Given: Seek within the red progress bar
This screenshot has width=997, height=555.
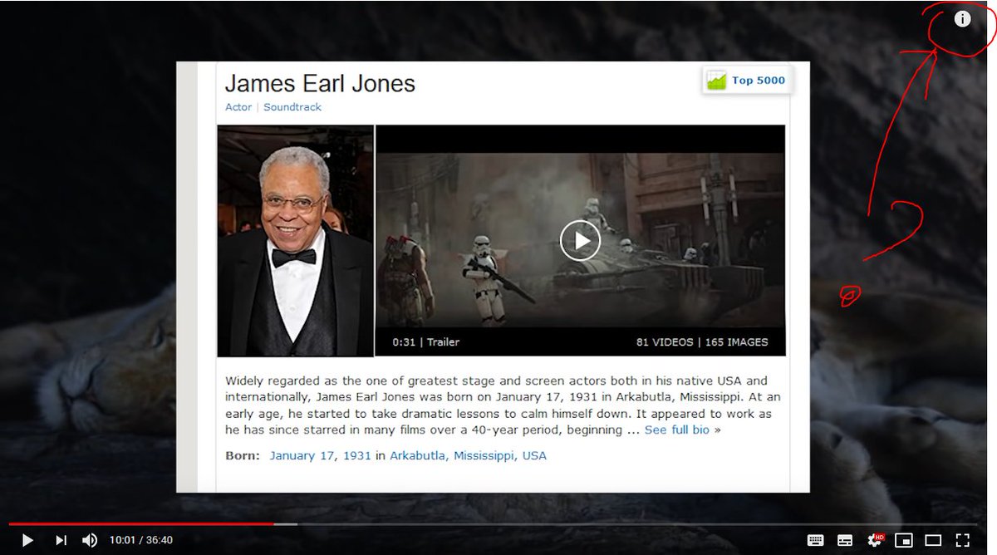Looking at the screenshot, I should tap(141, 523).
